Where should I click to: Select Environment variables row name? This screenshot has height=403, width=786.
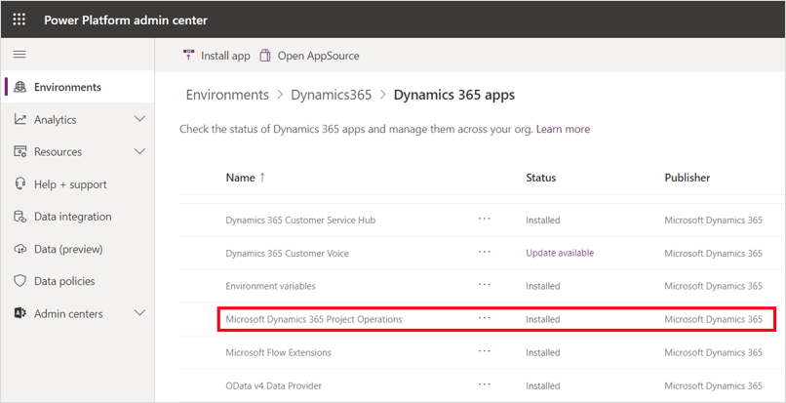pyautogui.click(x=271, y=286)
